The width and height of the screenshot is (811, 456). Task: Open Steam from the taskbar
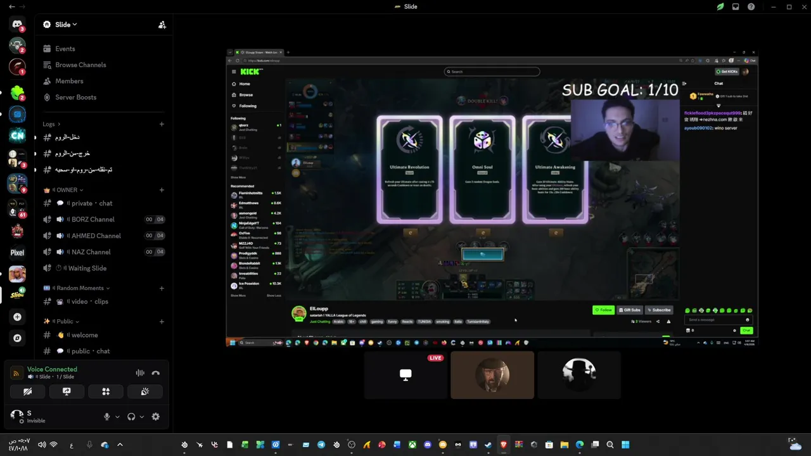click(x=489, y=445)
